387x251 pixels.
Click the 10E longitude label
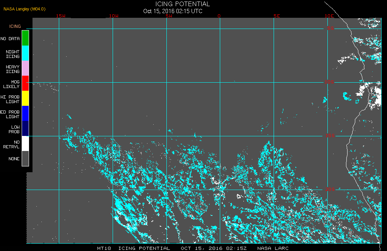(x=329, y=16)
